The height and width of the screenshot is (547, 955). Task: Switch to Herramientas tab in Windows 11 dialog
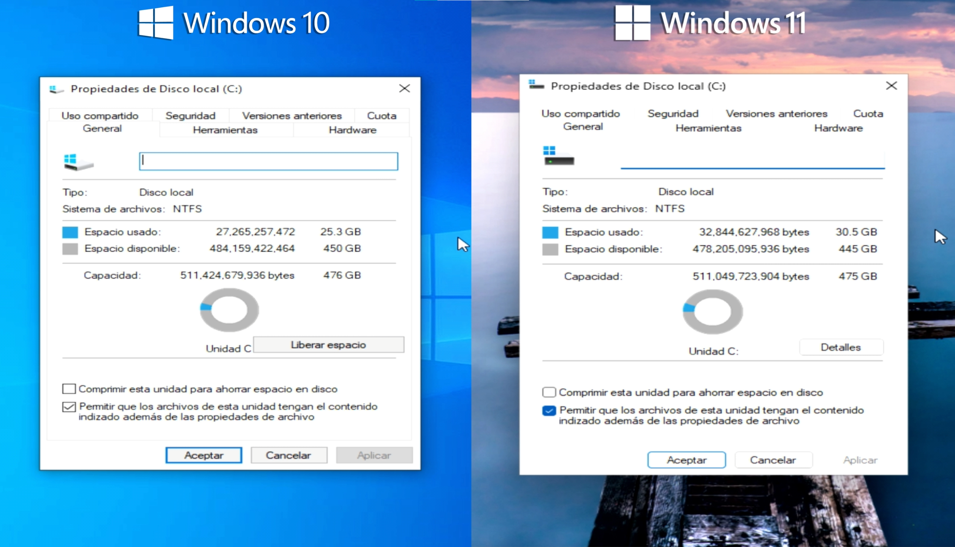[x=708, y=128]
